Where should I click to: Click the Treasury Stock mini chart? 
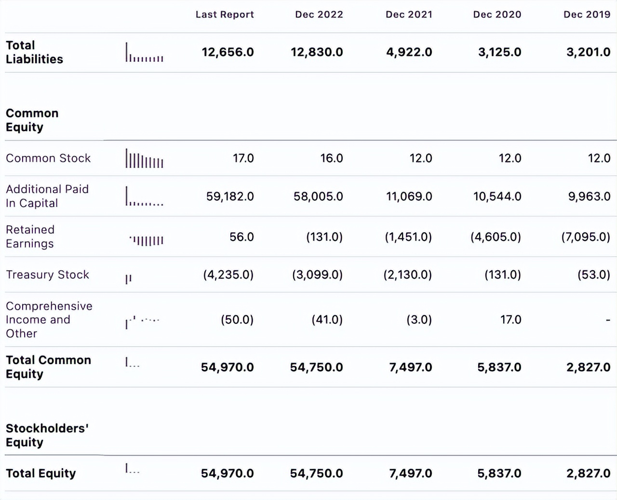point(128,279)
